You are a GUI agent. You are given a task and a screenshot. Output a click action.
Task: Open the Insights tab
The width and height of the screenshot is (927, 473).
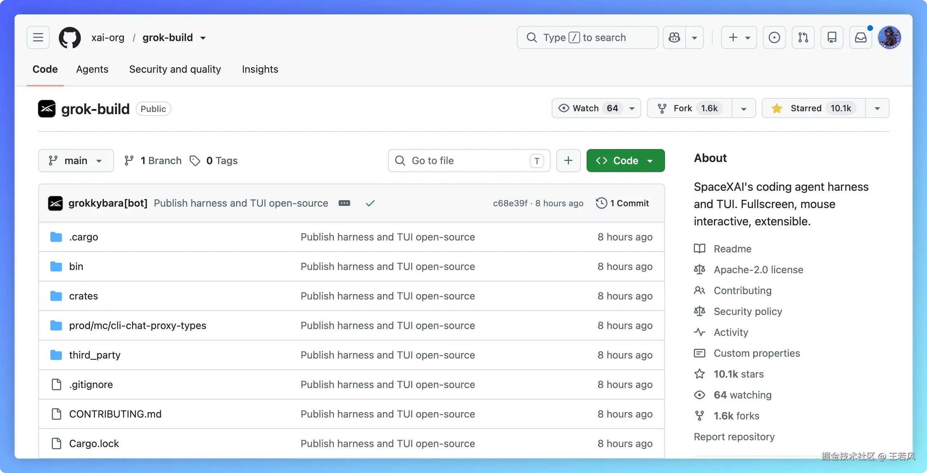[x=260, y=69]
